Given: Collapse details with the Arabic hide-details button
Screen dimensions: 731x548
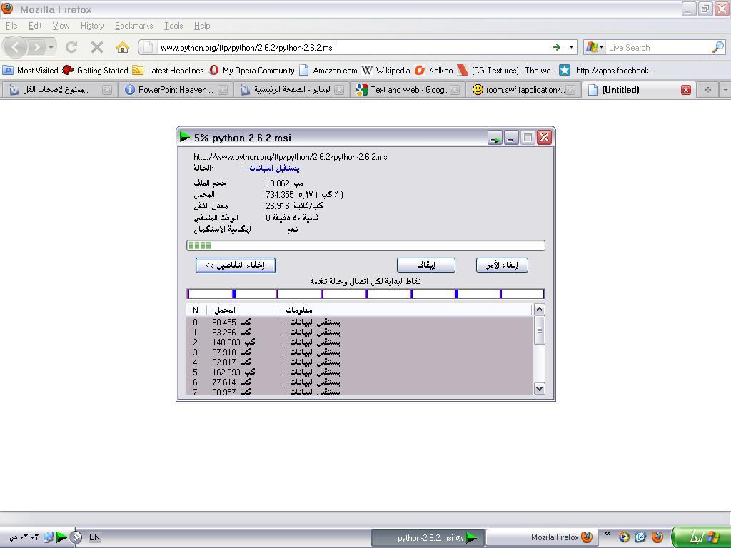Looking at the screenshot, I should tap(236, 265).
